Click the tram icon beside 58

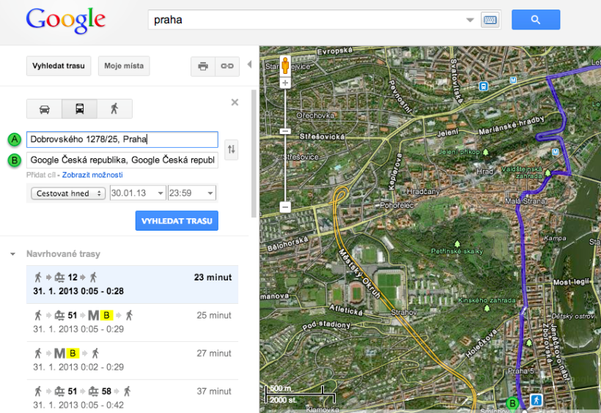(94, 392)
